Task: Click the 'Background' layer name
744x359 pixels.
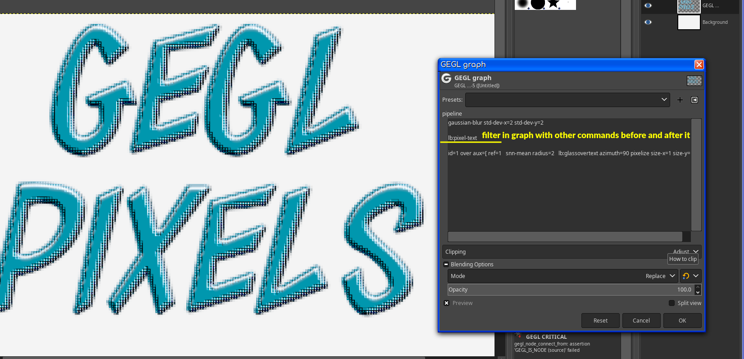Action: (x=715, y=22)
